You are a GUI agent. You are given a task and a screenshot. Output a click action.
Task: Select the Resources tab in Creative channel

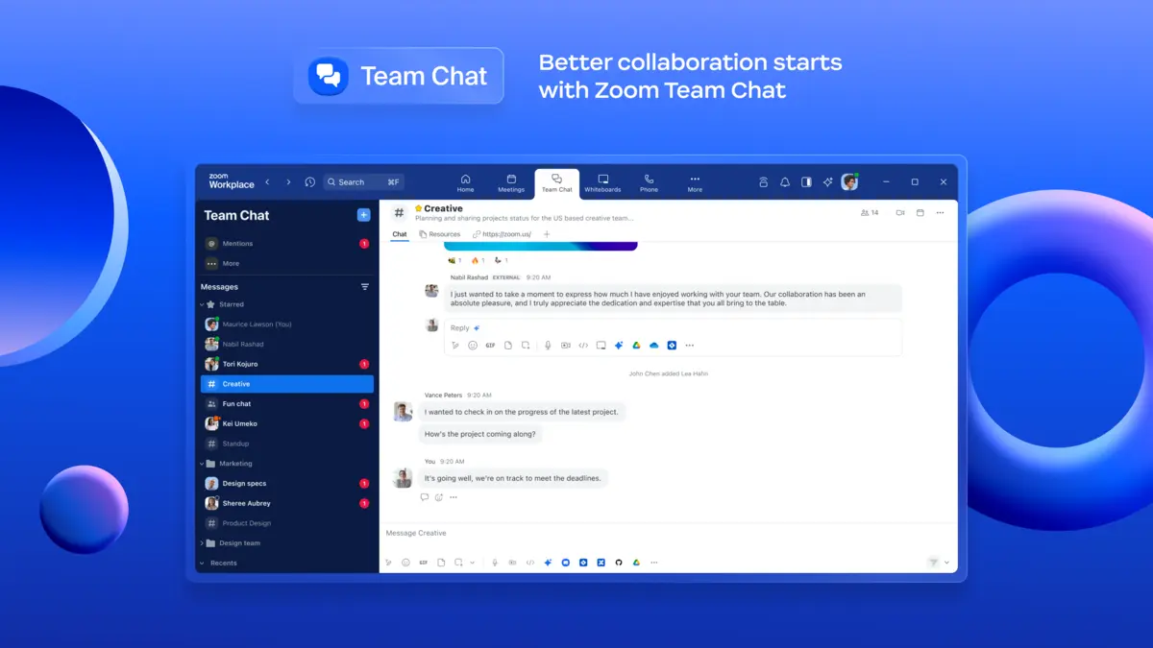439,234
